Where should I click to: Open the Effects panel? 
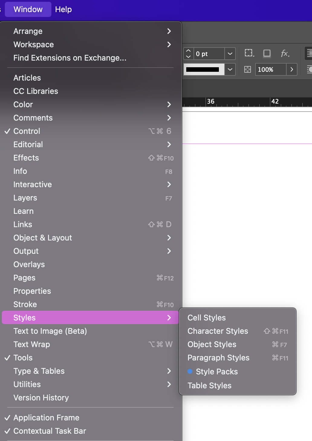coord(91,158)
